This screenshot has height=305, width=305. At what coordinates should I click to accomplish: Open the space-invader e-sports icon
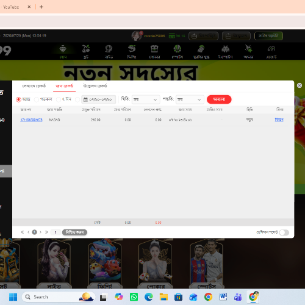pos(225,49)
